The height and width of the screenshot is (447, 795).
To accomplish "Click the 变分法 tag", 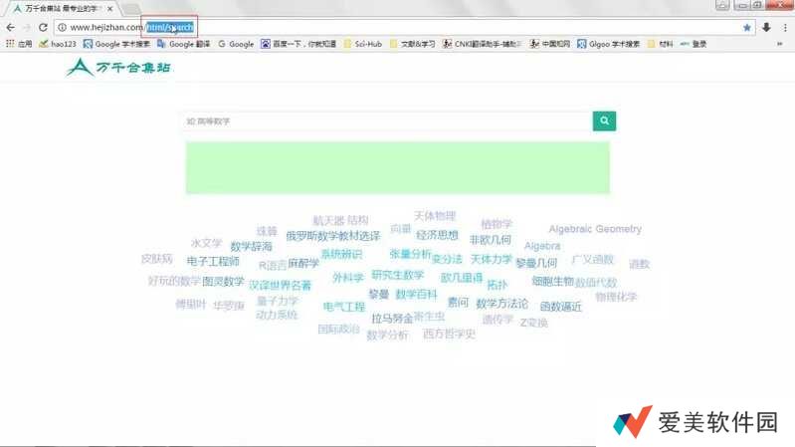I will tap(447, 259).
